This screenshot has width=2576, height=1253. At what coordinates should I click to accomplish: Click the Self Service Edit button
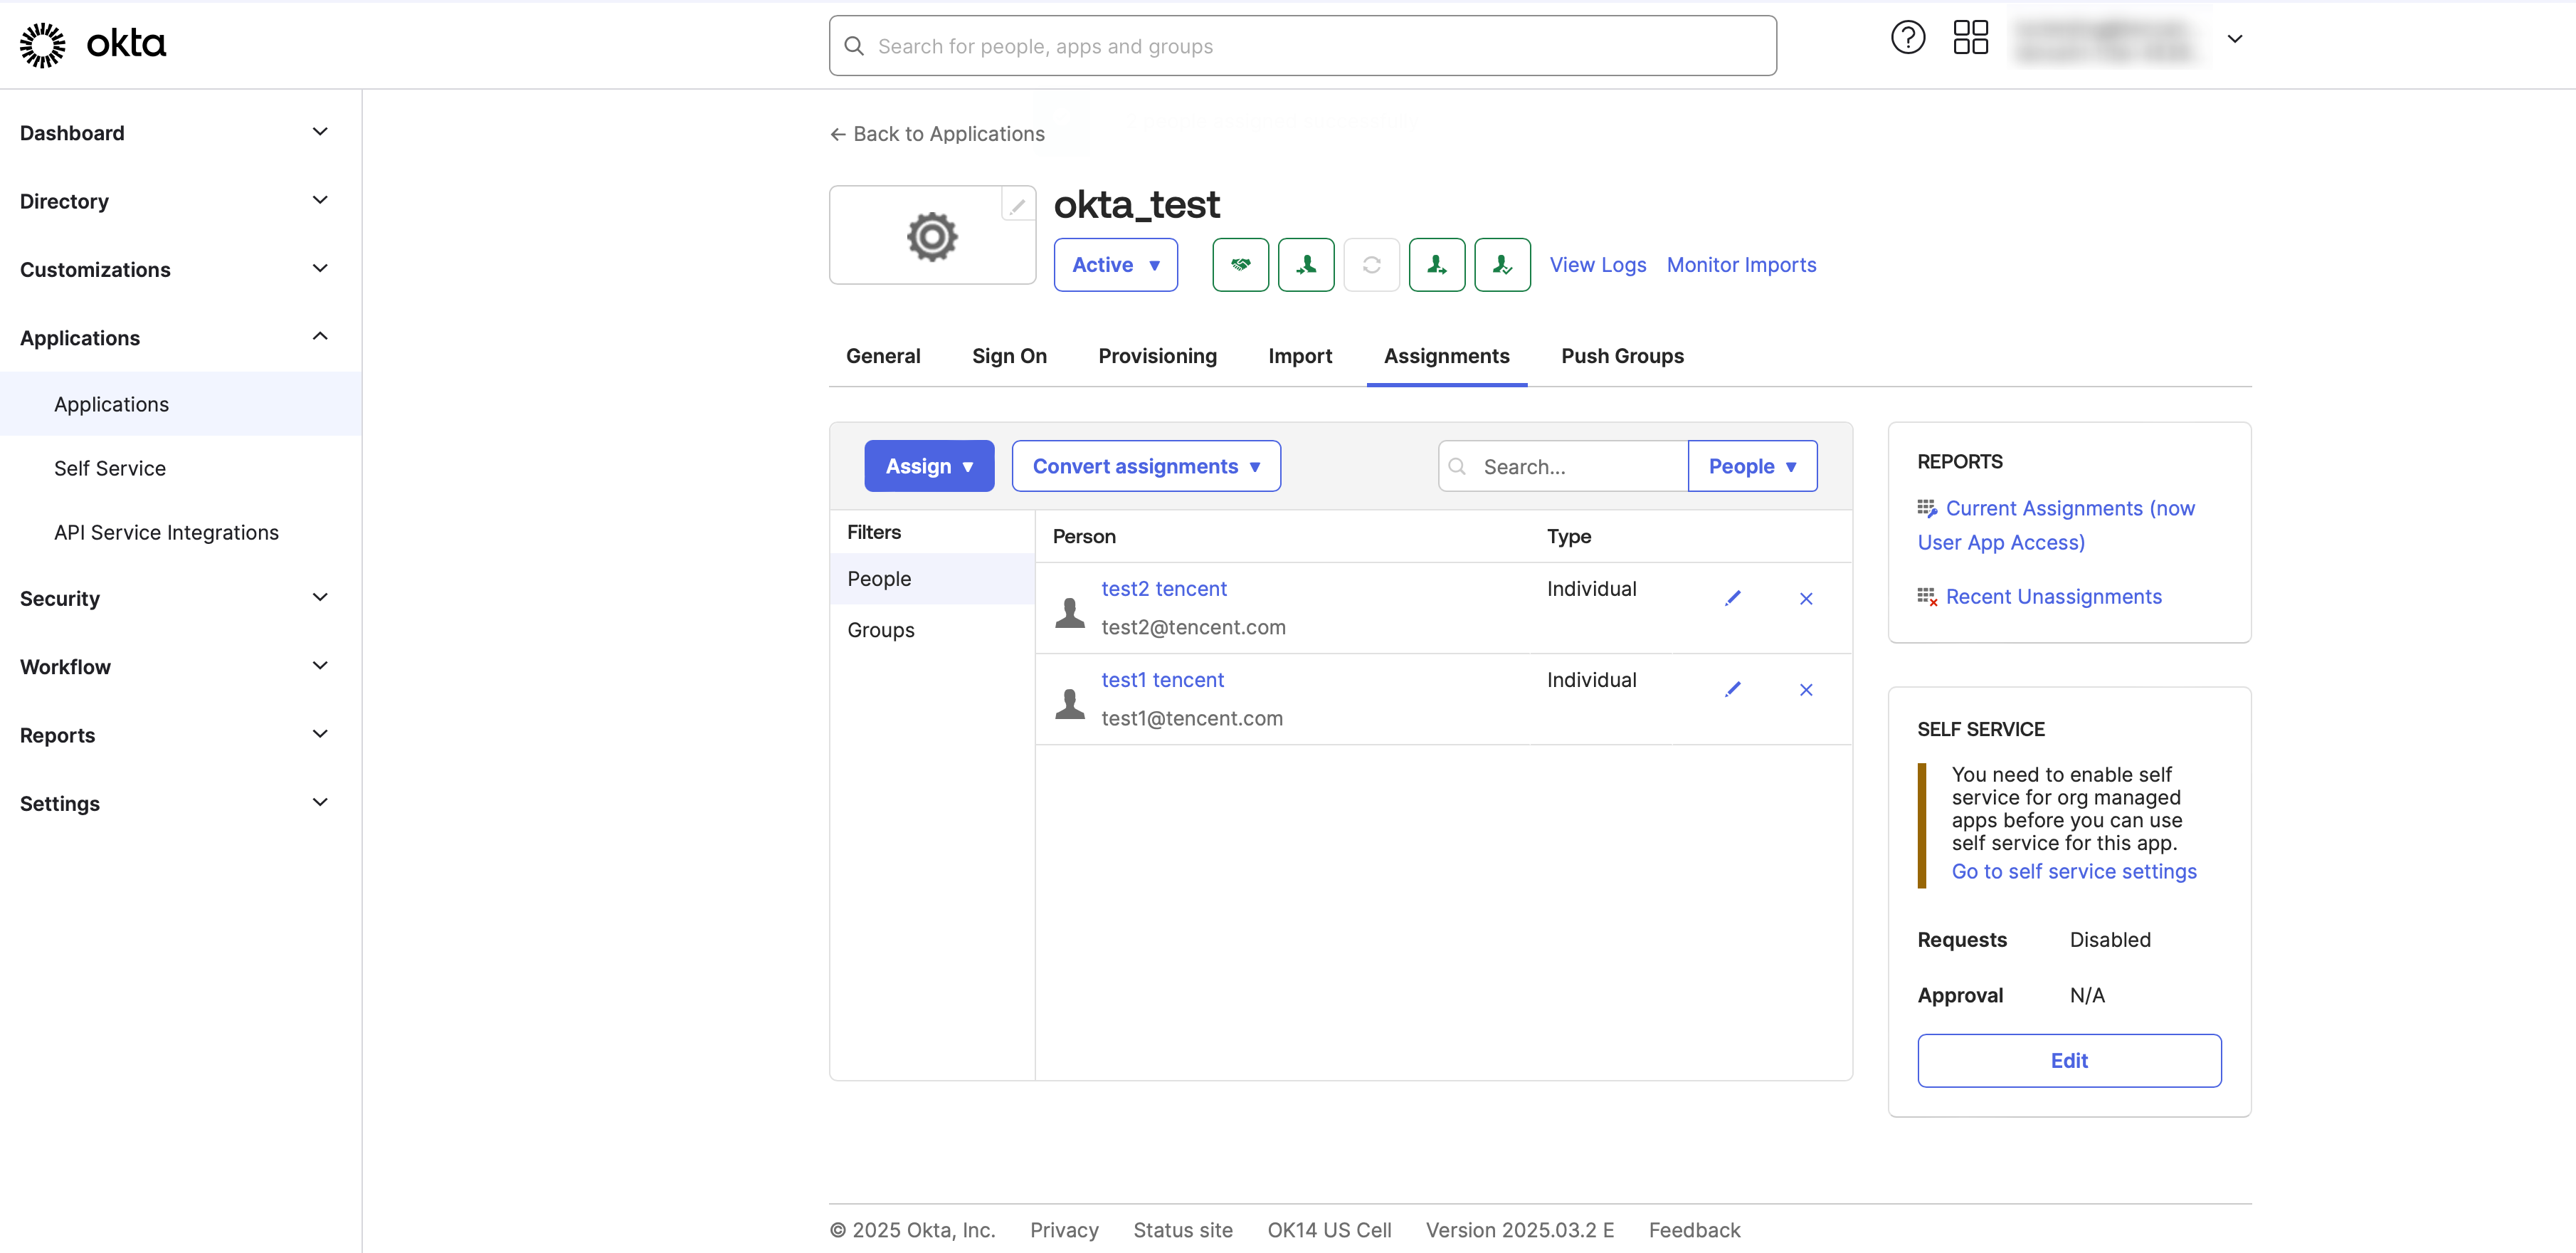tap(2068, 1061)
